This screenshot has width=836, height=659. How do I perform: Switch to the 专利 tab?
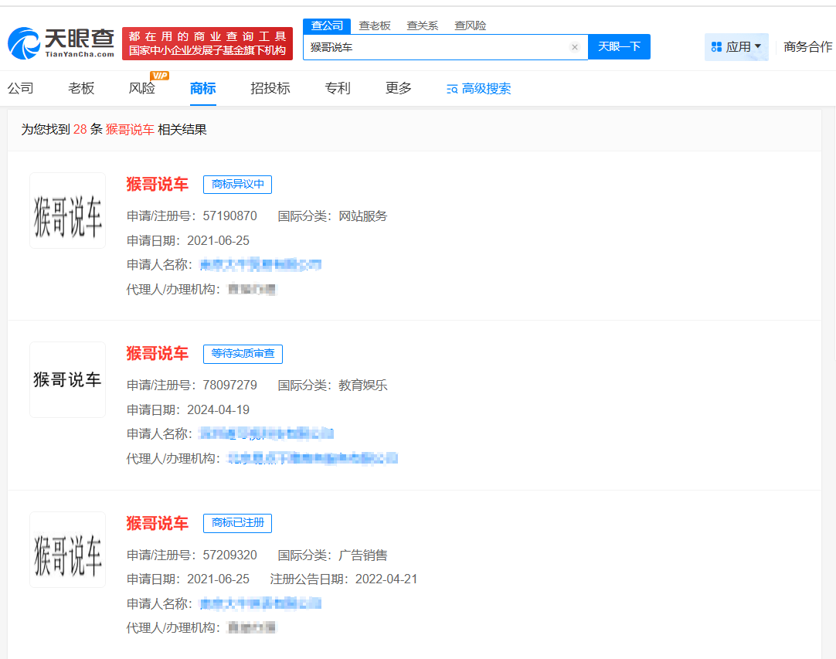coord(338,88)
